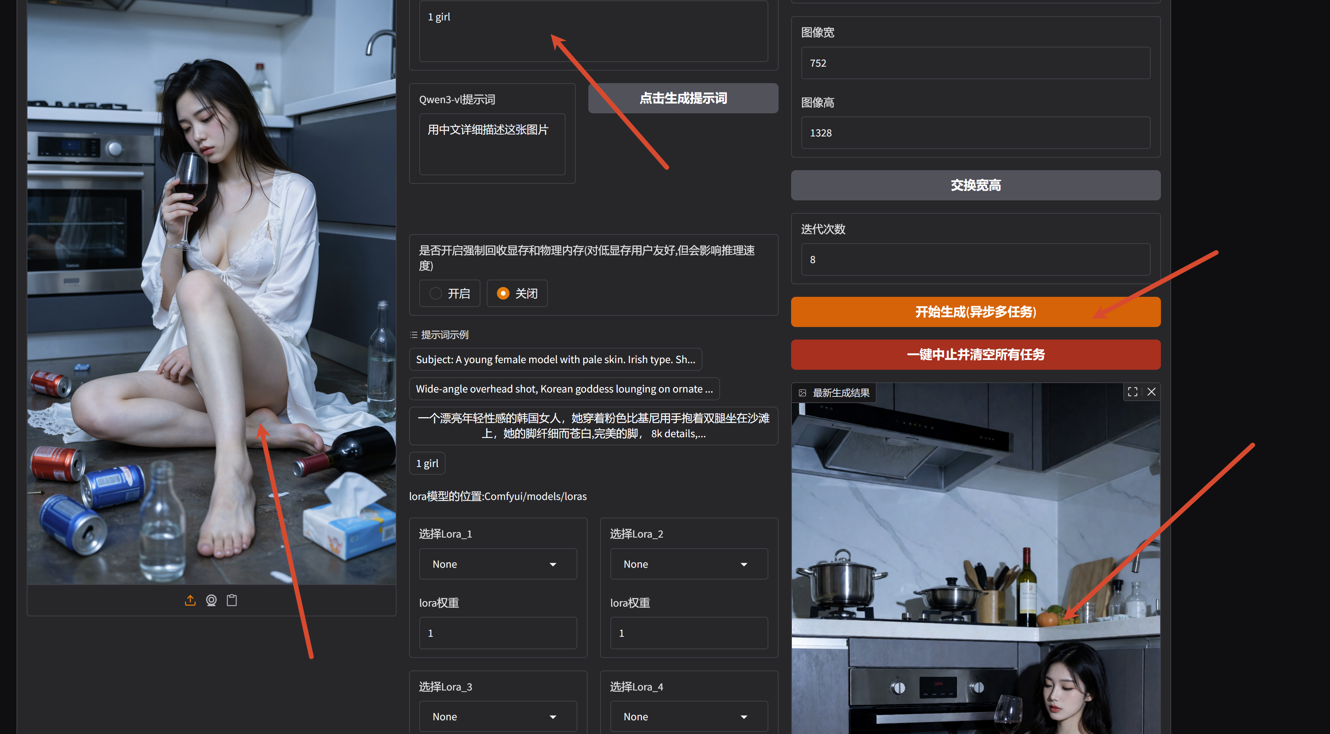
Task: Focus the prompt textbox containing '1 girl'
Action: [594, 31]
